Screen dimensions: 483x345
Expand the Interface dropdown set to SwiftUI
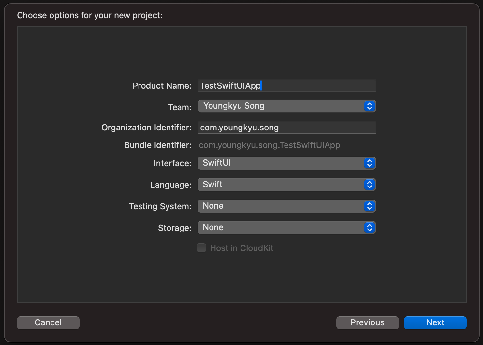[x=280, y=163]
